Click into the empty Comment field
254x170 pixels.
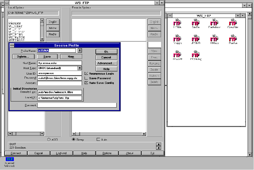77,105
